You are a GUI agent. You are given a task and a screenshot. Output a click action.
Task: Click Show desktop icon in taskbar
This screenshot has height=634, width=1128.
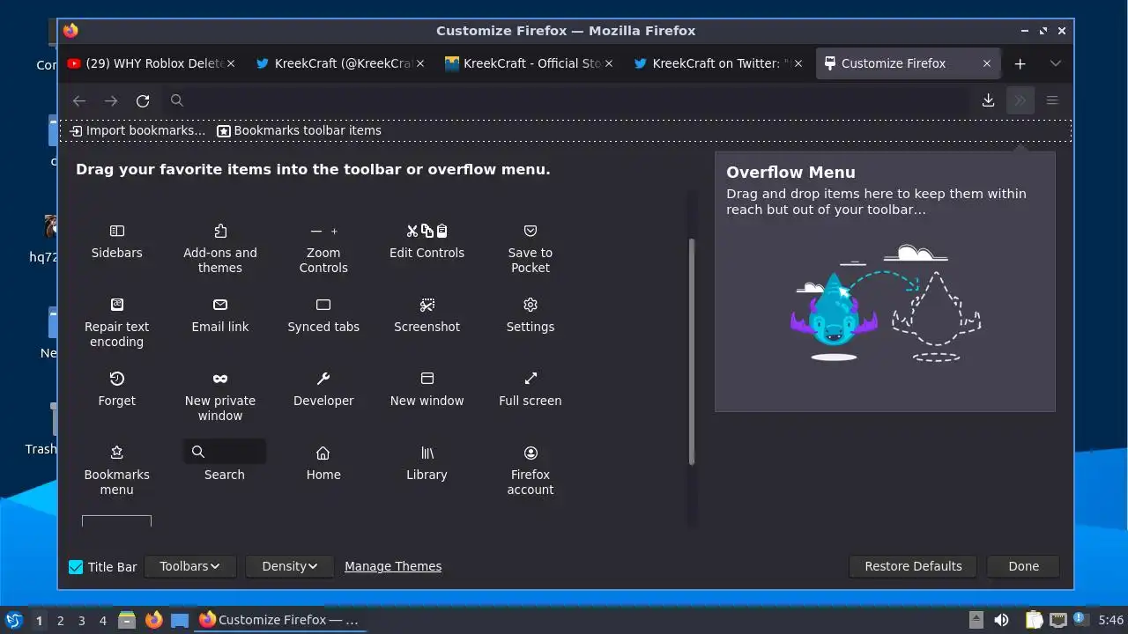pos(180,620)
